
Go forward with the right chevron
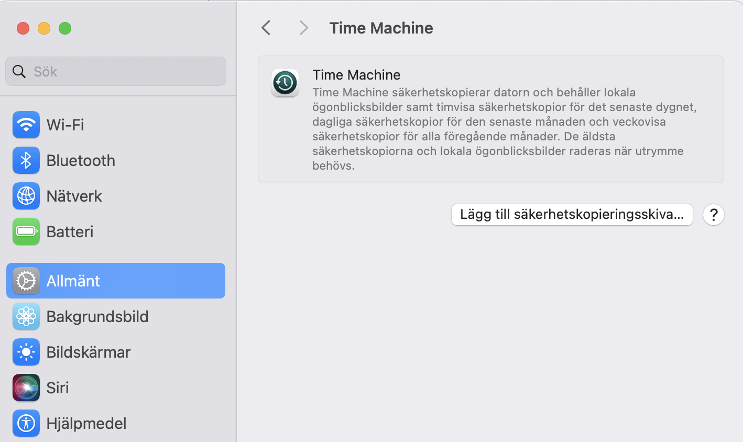[303, 28]
